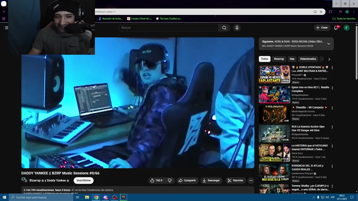The height and width of the screenshot is (201, 358).
Task: Click the YouTube search magnifier button
Action: coord(224,28)
